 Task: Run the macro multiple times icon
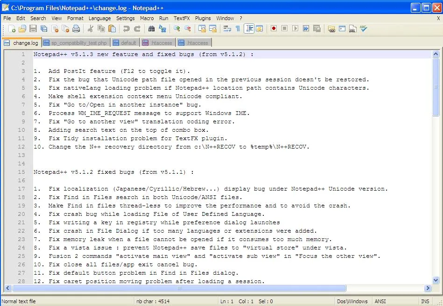(x=306, y=28)
